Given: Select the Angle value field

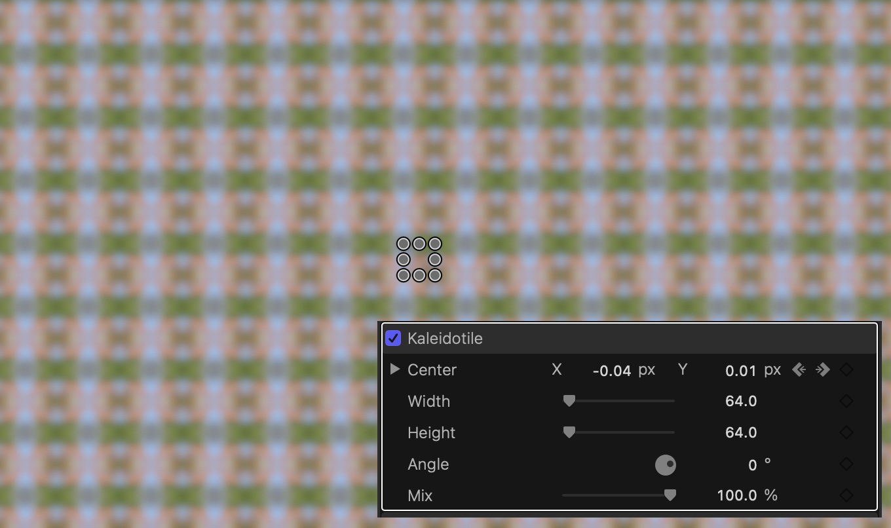Looking at the screenshot, I should coord(752,465).
